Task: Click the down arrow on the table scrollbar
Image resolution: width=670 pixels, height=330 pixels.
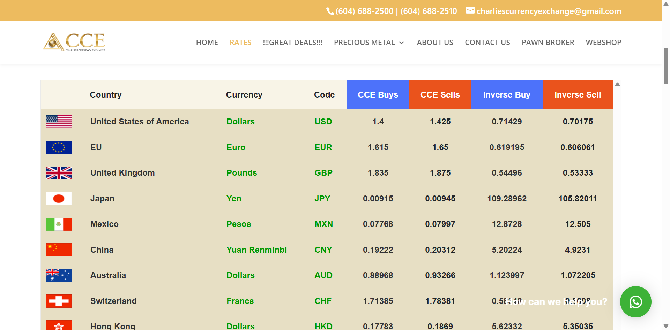Action: click(x=665, y=326)
